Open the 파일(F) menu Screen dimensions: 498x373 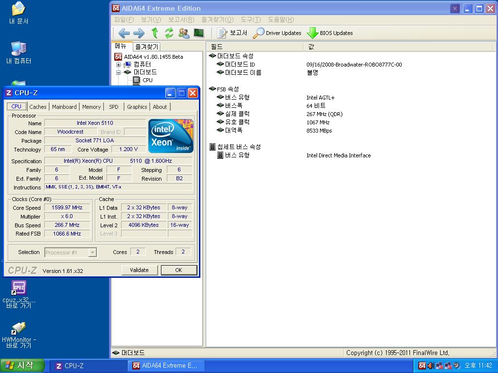click(x=124, y=19)
